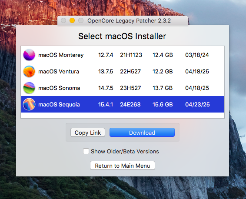
Task: Click the 03/18/24 date for Monterey
Action: (x=197, y=55)
